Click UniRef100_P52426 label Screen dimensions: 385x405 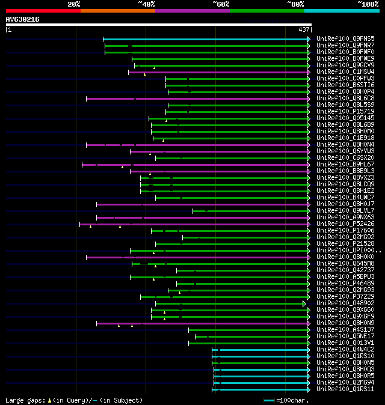345,224
